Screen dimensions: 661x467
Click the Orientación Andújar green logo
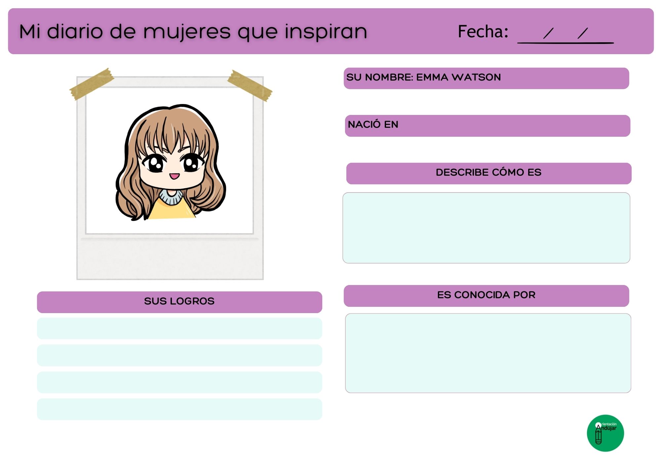(605, 433)
